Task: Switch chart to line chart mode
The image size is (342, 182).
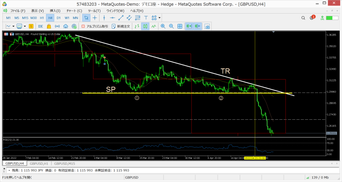Action: (x=154, y=26)
